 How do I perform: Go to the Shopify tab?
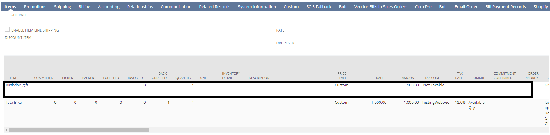541,7
